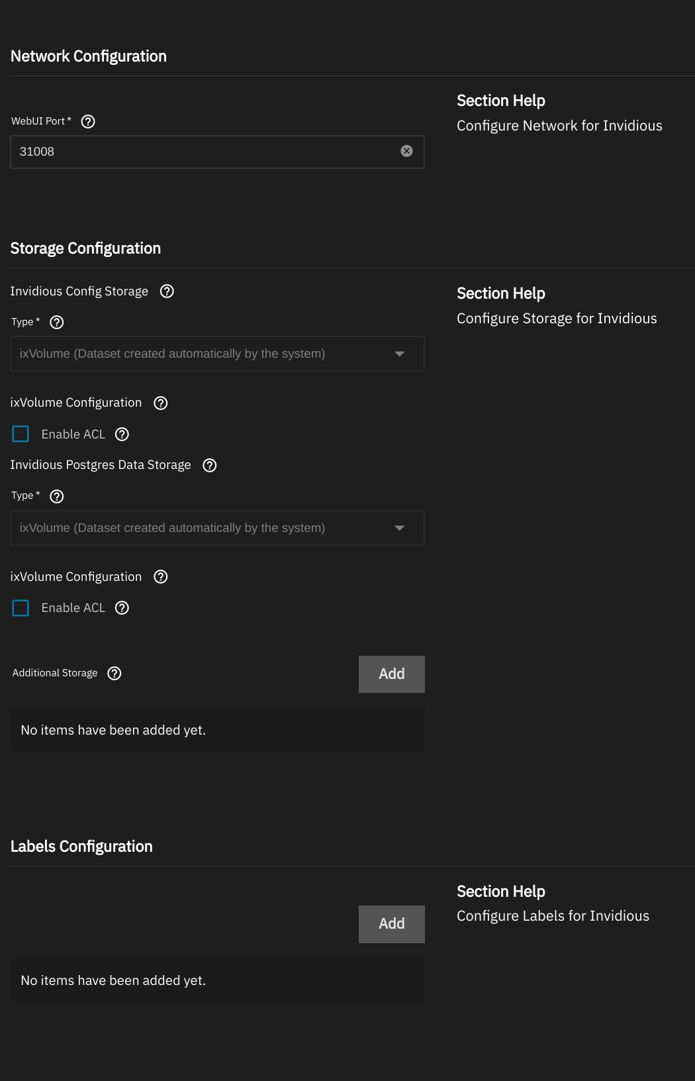The image size is (695, 1081).
Task: Open help for Invidious Postgres Data Storage
Action: [210, 465]
